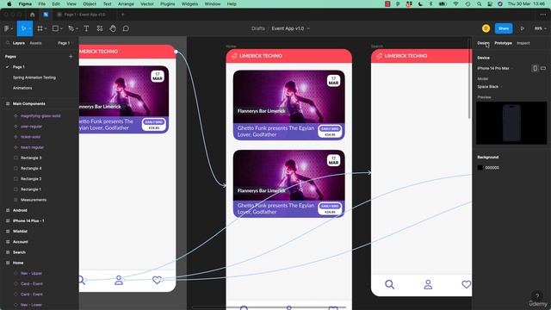Select the Text tool

point(86,28)
